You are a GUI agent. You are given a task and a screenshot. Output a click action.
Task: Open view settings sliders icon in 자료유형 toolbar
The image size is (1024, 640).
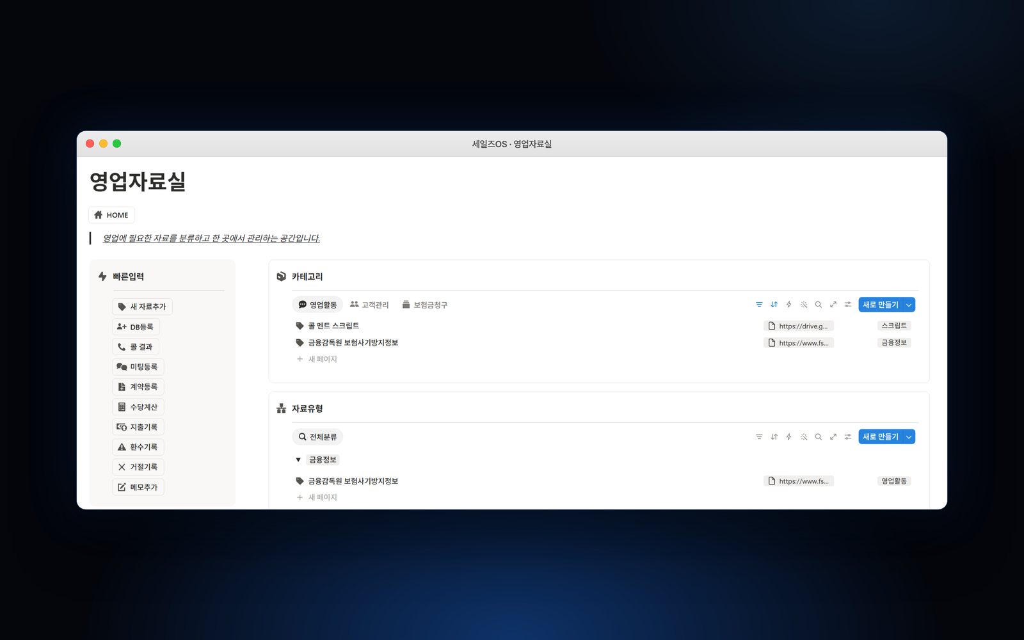[x=848, y=436]
